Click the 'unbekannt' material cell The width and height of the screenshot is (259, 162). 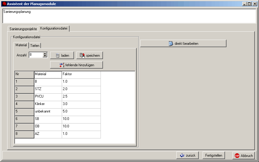coord(48,111)
